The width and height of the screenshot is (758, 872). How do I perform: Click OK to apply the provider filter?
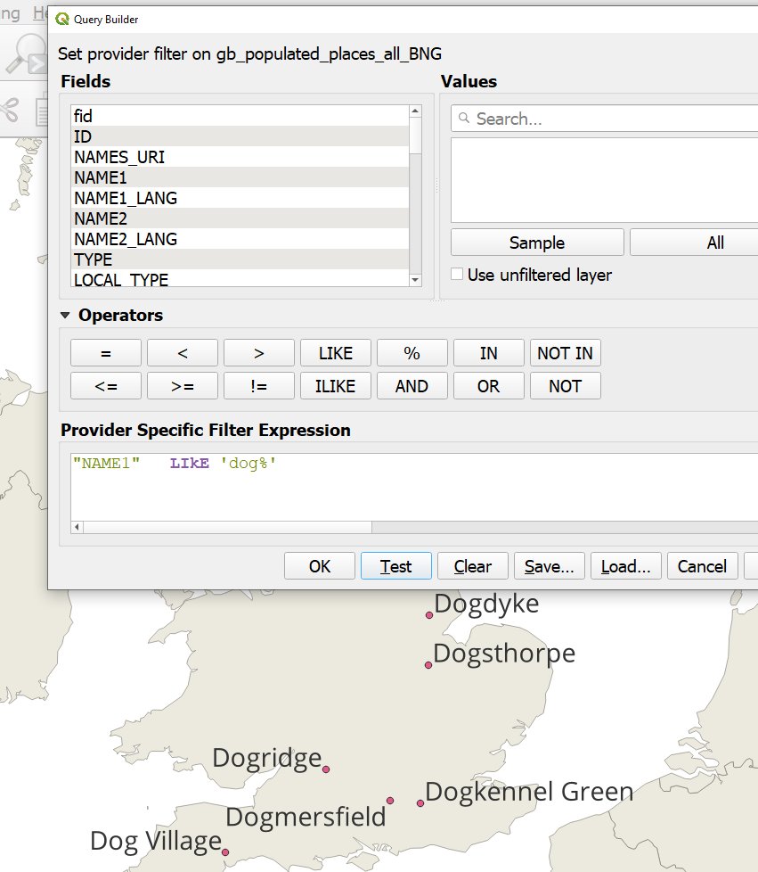319,565
